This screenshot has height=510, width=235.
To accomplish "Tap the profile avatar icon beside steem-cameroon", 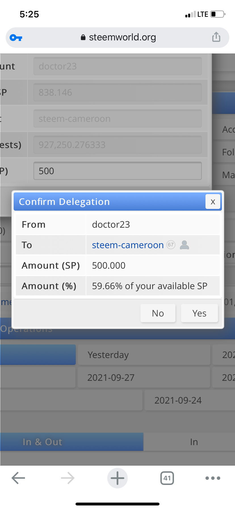I will click(184, 245).
